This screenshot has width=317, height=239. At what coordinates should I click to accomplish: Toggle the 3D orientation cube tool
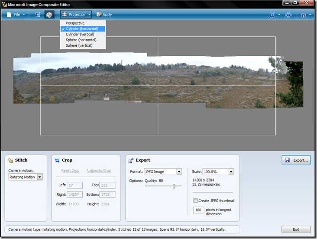[49, 15]
